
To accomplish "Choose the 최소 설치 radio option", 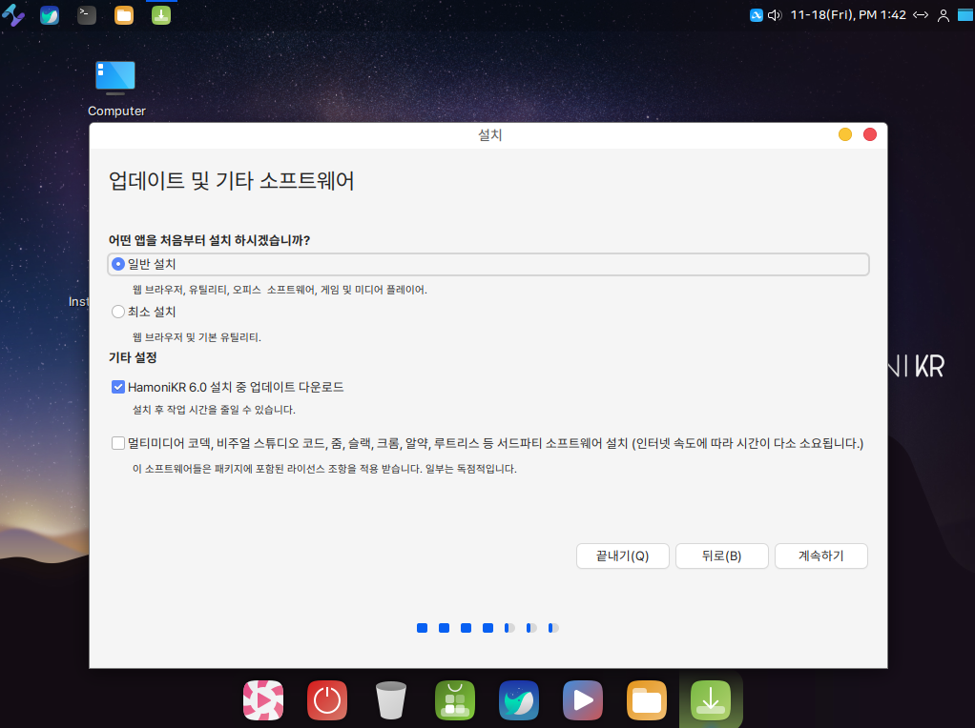I will [118, 312].
